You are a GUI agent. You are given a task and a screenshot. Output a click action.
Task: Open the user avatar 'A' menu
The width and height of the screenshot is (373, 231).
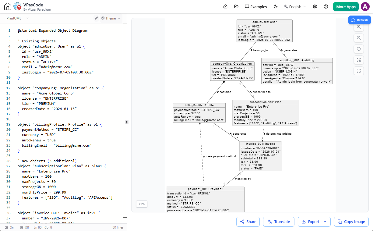pyautogui.click(x=365, y=7)
